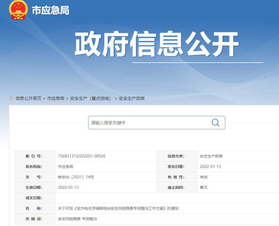Click the 暂无 value beside 废止时间

(204, 187)
